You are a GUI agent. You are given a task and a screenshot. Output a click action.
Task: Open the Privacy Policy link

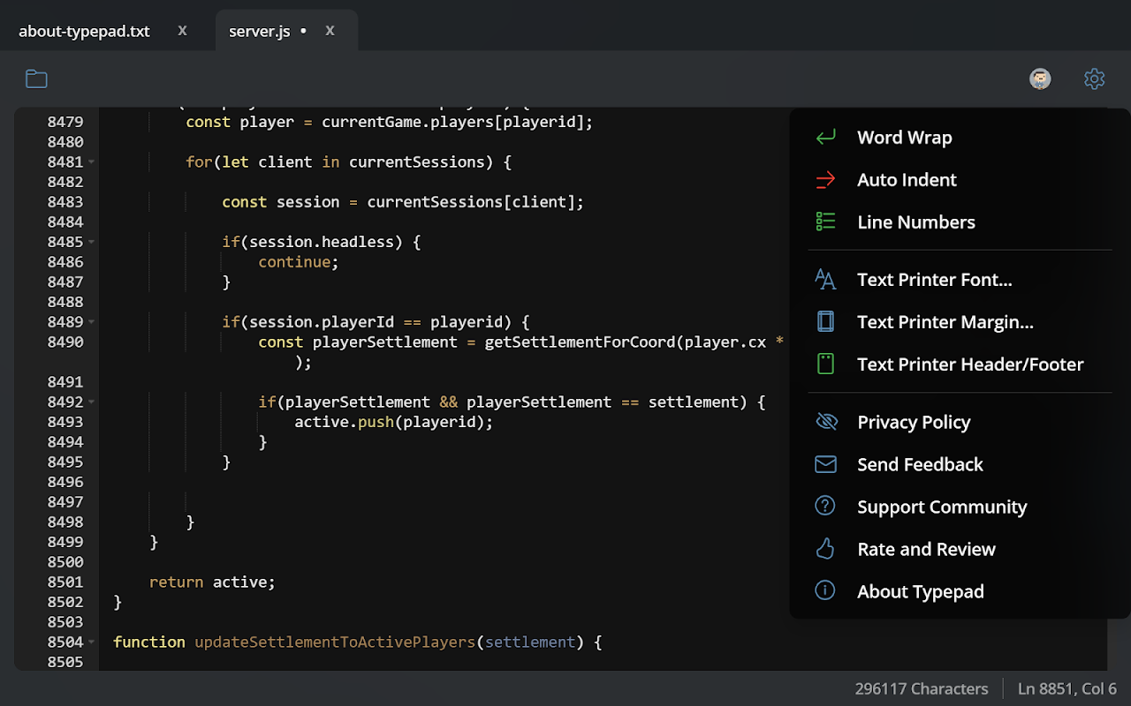tap(914, 423)
